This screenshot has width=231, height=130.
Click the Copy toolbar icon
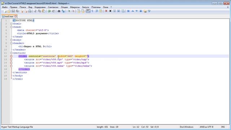(x=39, y=11)
